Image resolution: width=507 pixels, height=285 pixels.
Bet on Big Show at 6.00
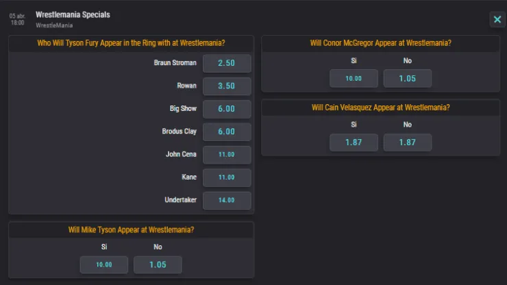tap(227, 109)
